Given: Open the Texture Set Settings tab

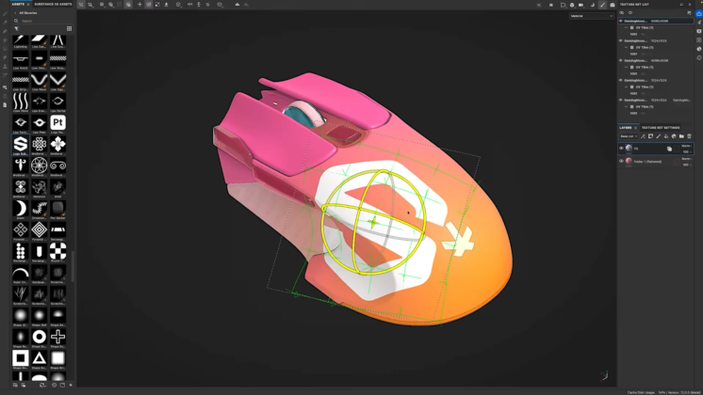Looking at the screenshot, I should [x=661, y=128].
